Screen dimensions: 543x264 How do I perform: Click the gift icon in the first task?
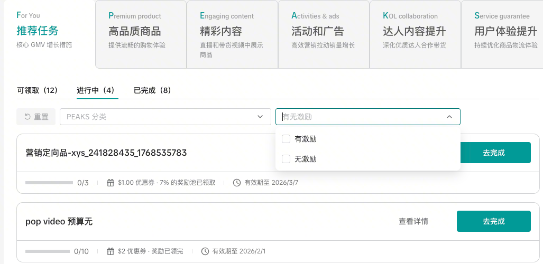(111, 183)
